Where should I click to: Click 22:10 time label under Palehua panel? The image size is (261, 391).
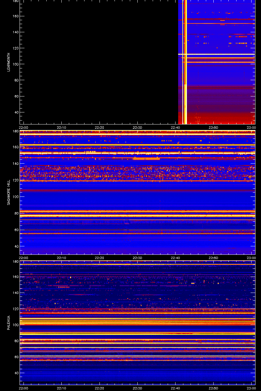click(x=62, y=388)
